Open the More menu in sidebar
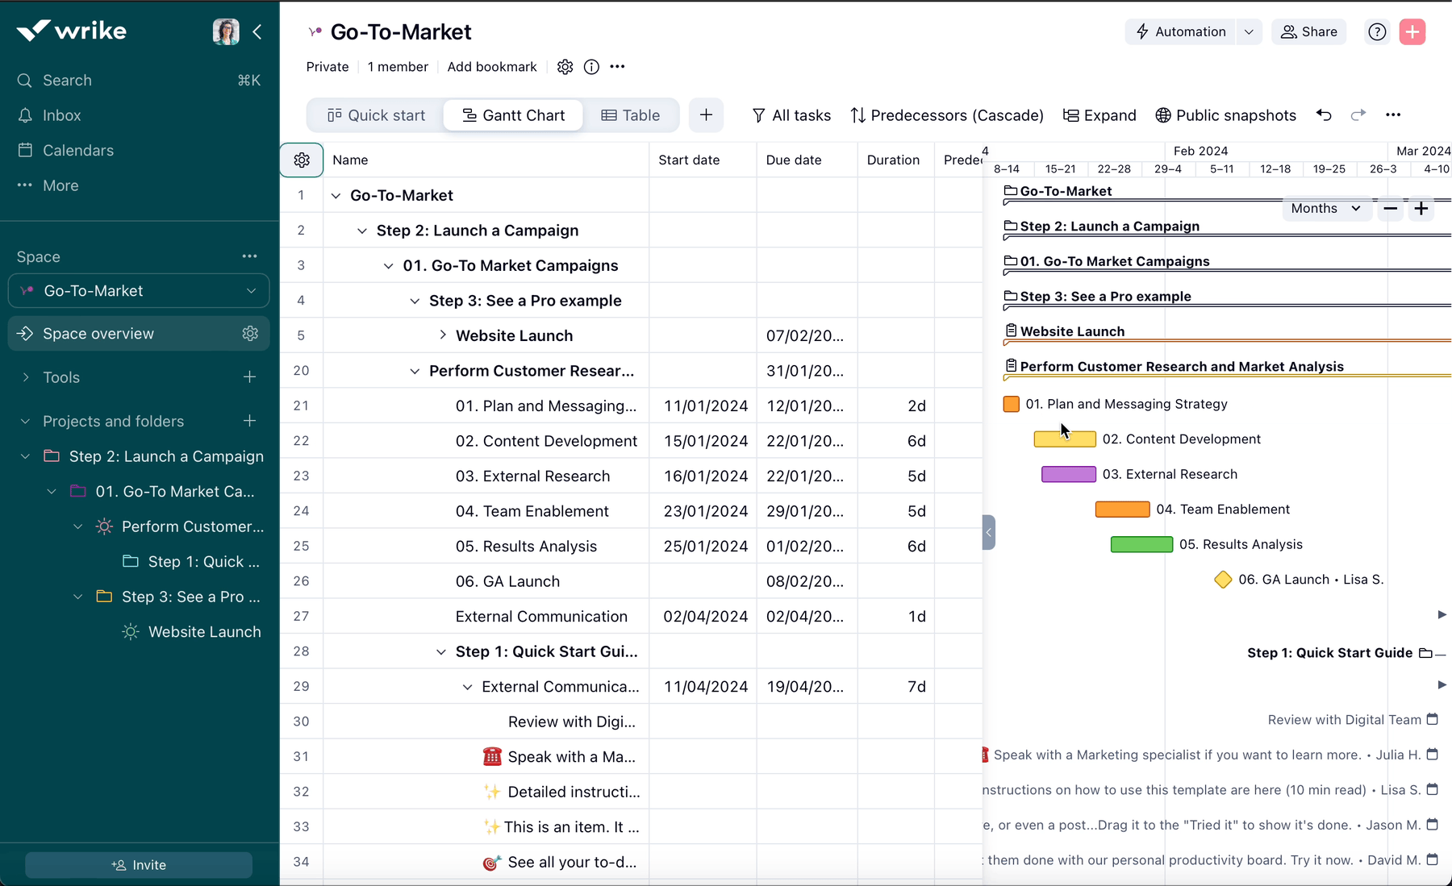 [60, 185]
